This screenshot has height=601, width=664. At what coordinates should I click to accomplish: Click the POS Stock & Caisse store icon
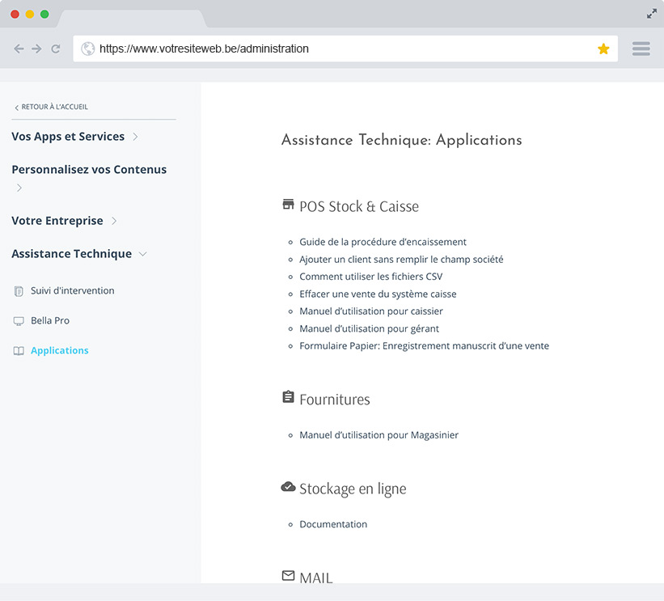pyautogui.click(x=288, y=205)
